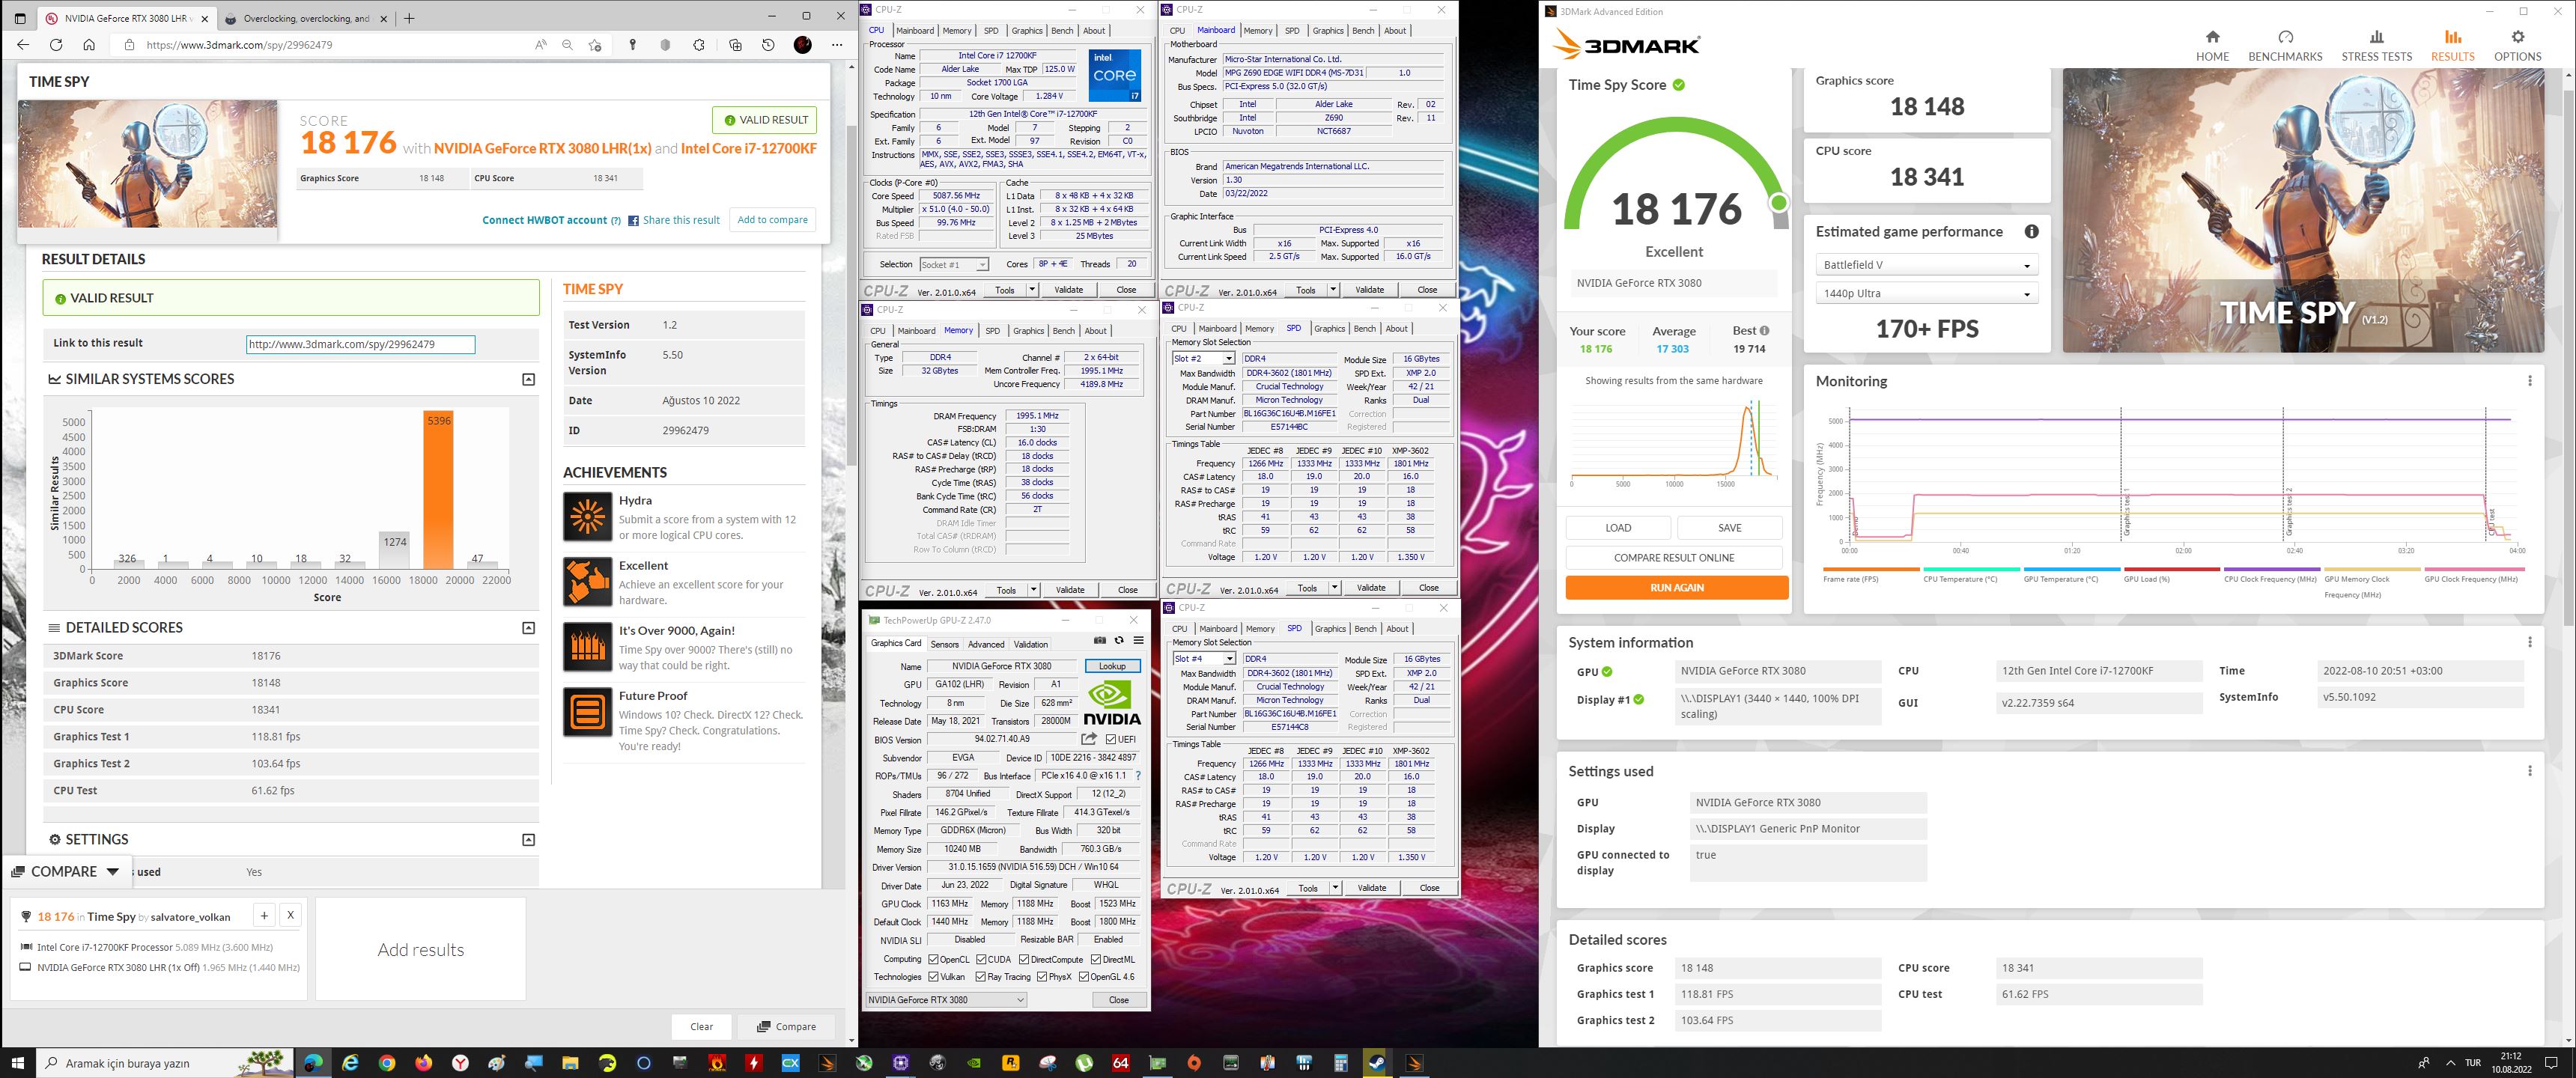Toggle the UEFI checkbox in GPU-Z

point(1111,740)
